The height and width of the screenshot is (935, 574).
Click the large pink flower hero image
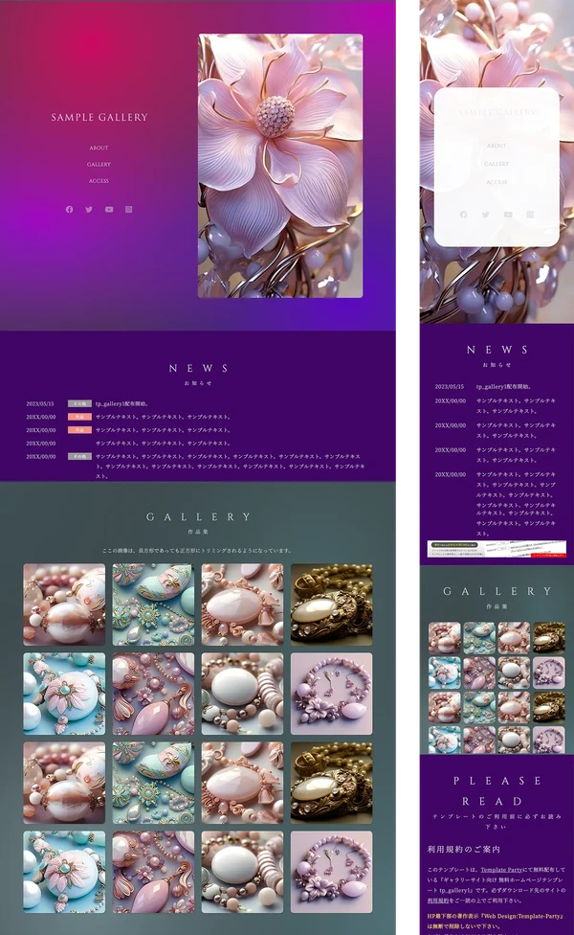[x=280, y=166]
